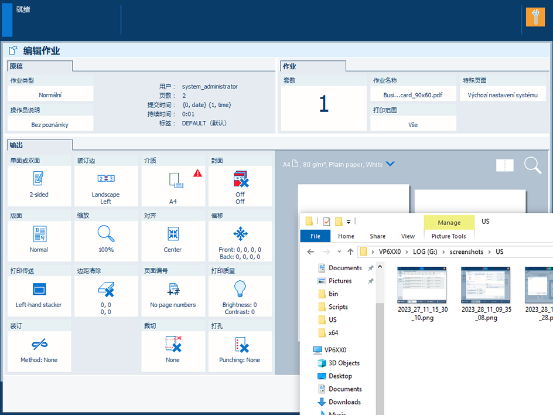Viewport: 553px width, 415px height.
Task: Open the cover setting showing Off
Action: click(x=240, y=185)
